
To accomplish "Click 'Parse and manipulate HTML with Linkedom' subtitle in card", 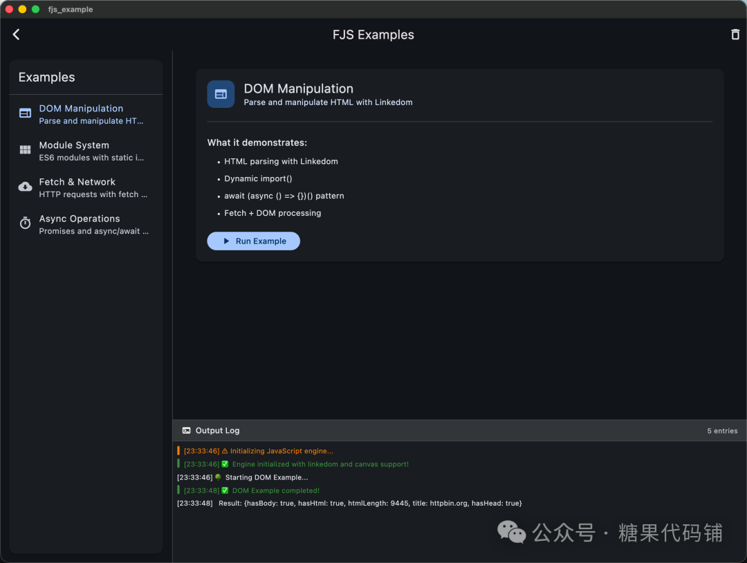I will coord(329,102).
